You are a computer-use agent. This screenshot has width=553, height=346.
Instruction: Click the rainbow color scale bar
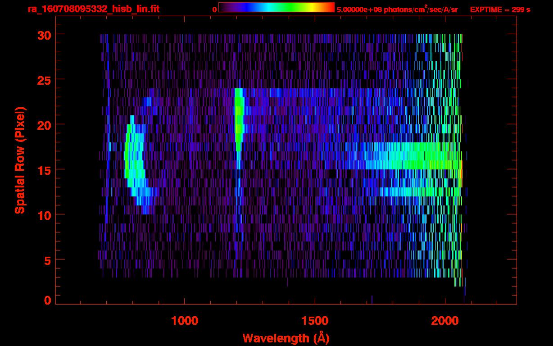point(276,7)
